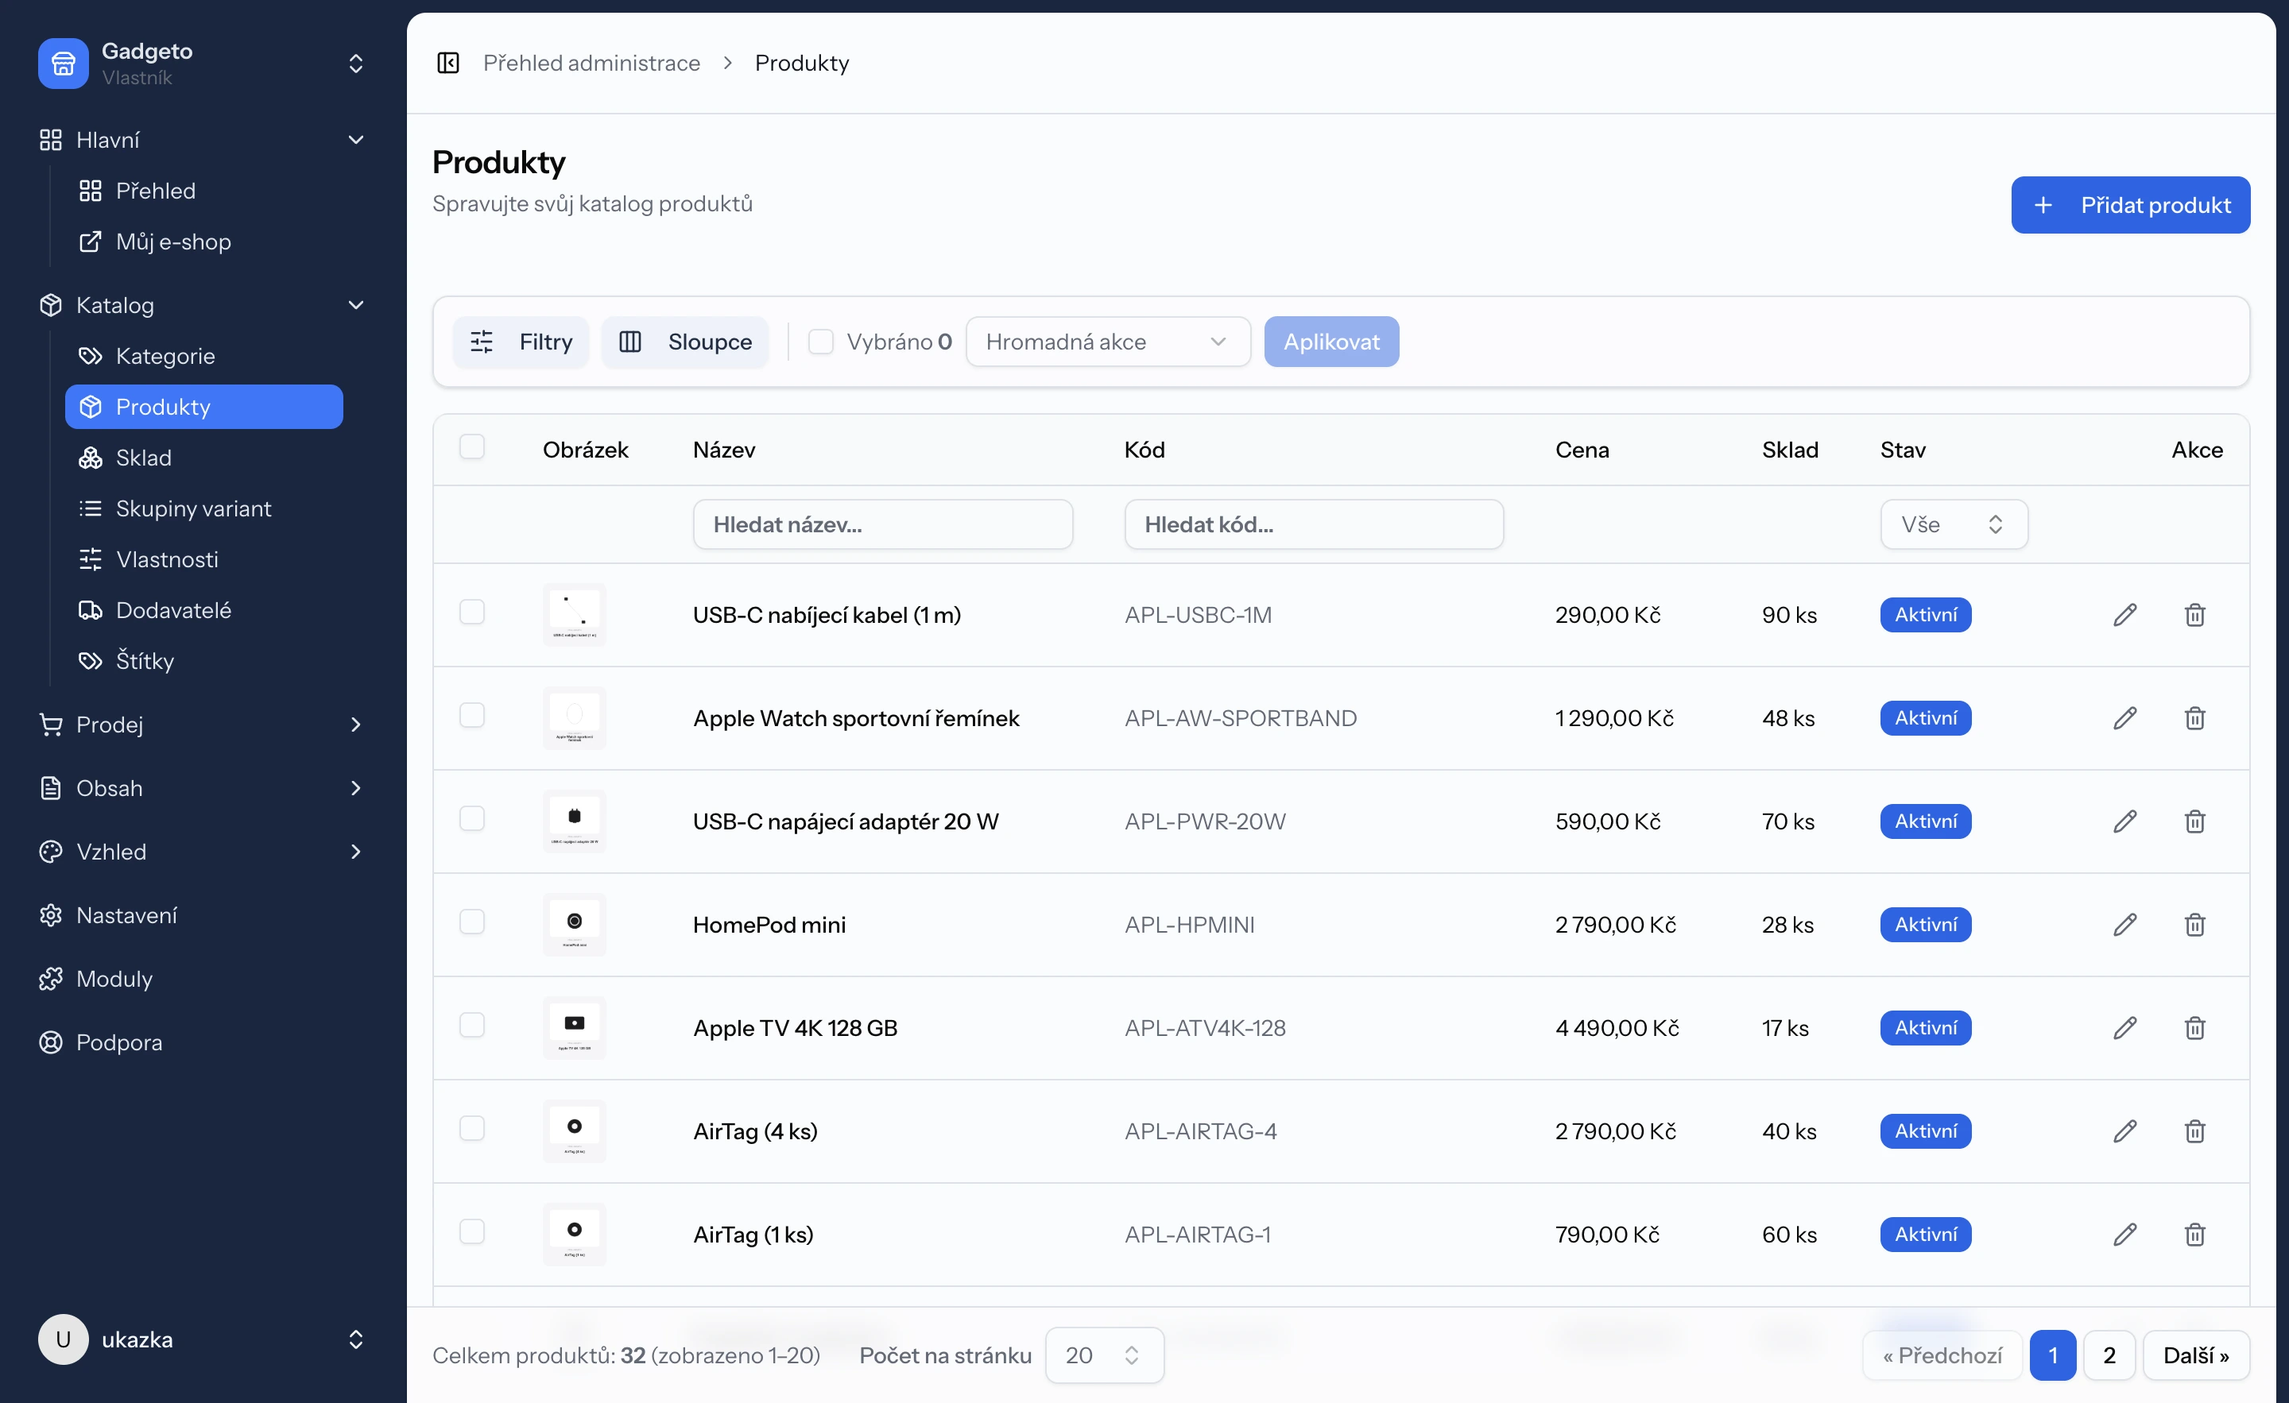Image resolution: width=2289 pixels, height=1403 pixels.
Task: Change Počet na stránku 20 dropdown
Action: [1104, 1355]
